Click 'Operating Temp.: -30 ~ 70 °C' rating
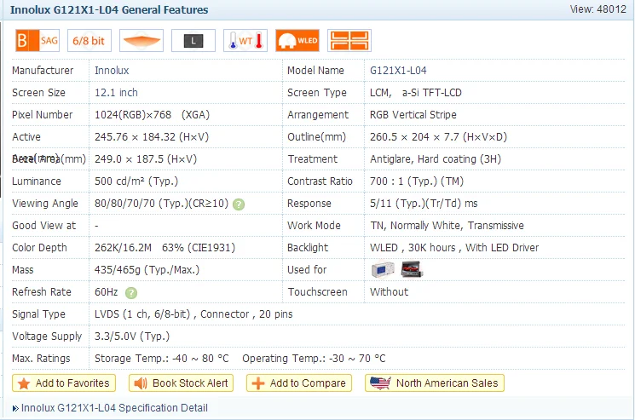The height and width of the screenshot is (420, 635). 314,359
